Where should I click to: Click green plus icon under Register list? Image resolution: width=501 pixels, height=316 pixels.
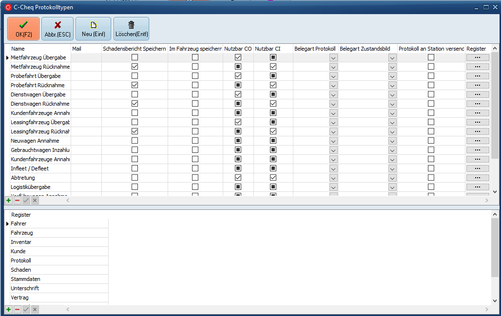click(x=8, y=310)
